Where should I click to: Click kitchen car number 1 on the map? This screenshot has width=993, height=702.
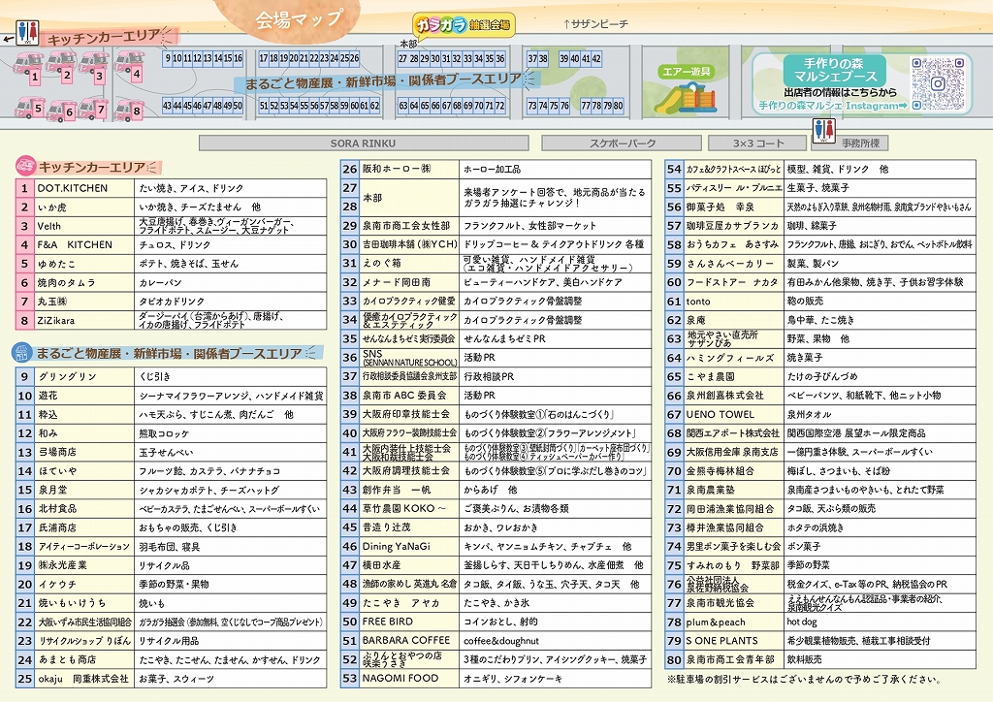pyautogui.click(x=28, y=69)
